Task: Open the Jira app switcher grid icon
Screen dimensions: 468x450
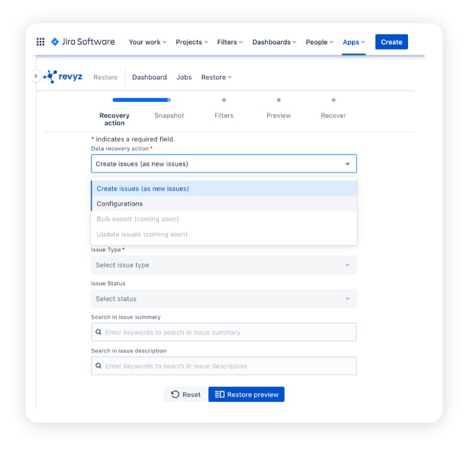Action: [40, 42]
